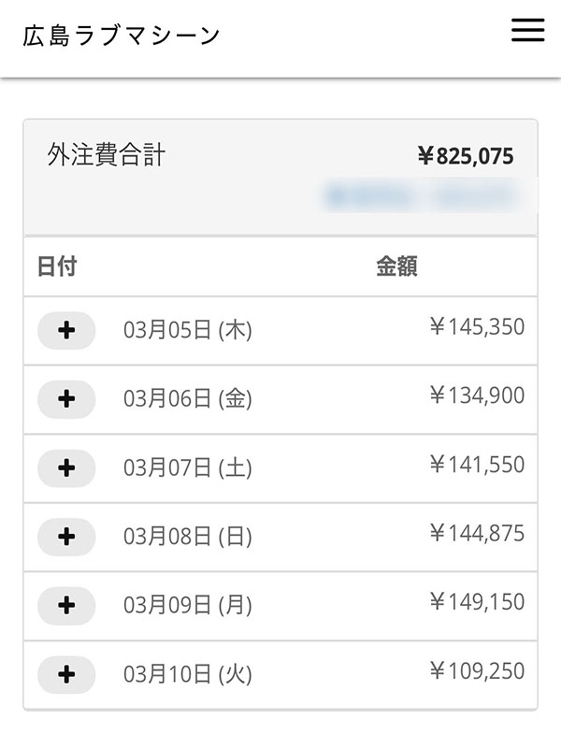Expand the 03月09日 (月) row
Screen dimensions: 561x748
[66, 605]
